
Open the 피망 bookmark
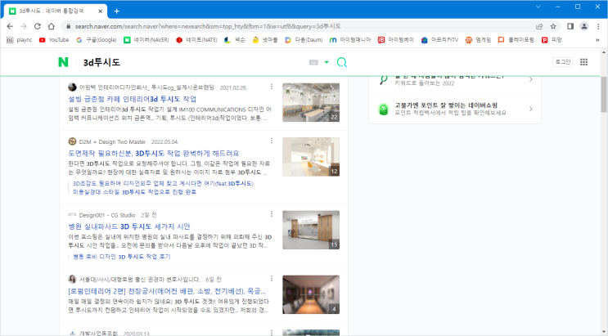click(x=552, y=39)
